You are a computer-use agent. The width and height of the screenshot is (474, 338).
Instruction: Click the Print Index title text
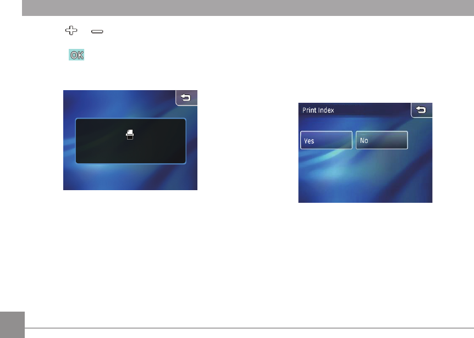[x=318, y=110]
